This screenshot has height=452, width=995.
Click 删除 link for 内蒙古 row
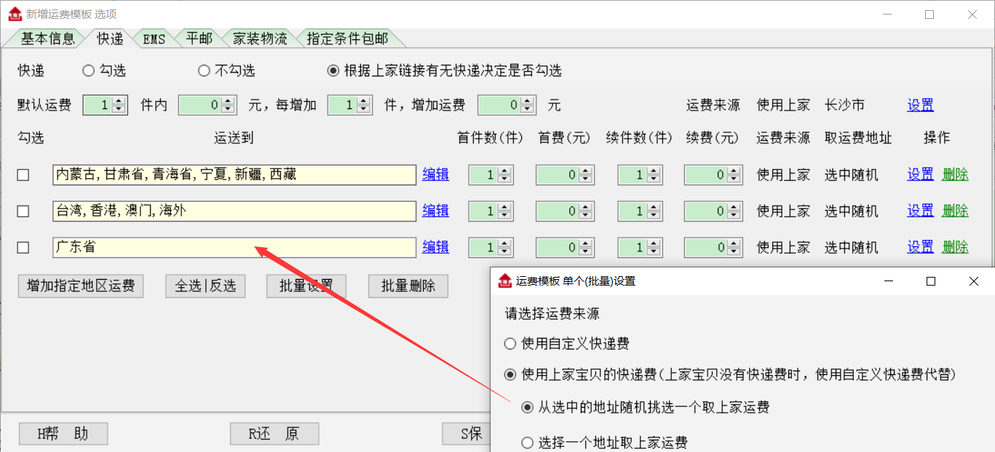tap(955, 174)
